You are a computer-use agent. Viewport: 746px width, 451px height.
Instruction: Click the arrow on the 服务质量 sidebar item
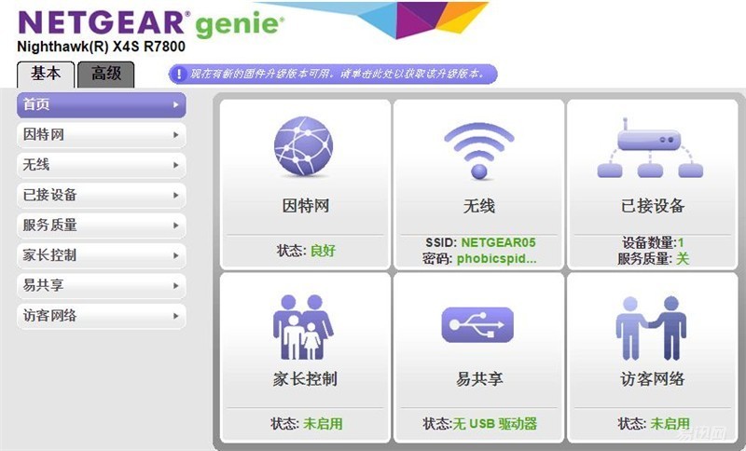176,225
